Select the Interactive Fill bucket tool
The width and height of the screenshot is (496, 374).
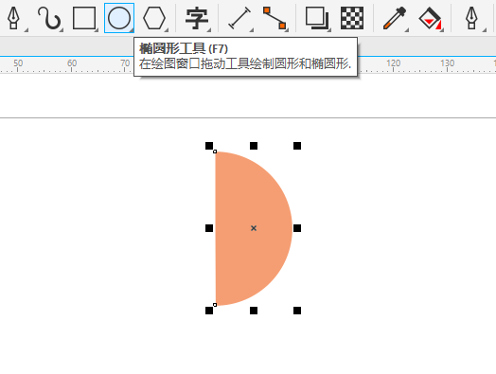(430, 19)
